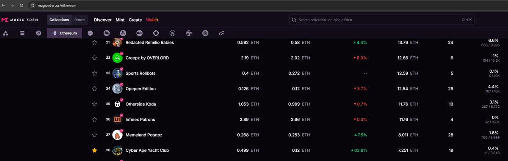The height and width of the screenshot is (161, 508).
Task: Star the Memeland Potatoz collection
Action: point(95,135)
